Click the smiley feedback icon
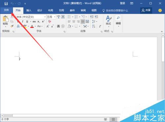Viewport: 165px width, 122px height. 160,11
